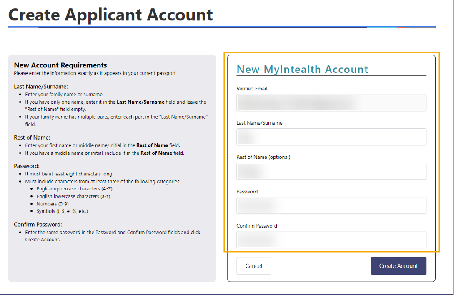Focus the Password input box
The height and width of the screenshot is (295, 456).
click(331, 205)
